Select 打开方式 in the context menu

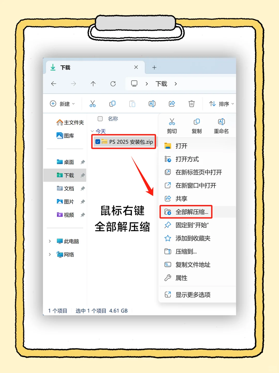click(197, 159)
